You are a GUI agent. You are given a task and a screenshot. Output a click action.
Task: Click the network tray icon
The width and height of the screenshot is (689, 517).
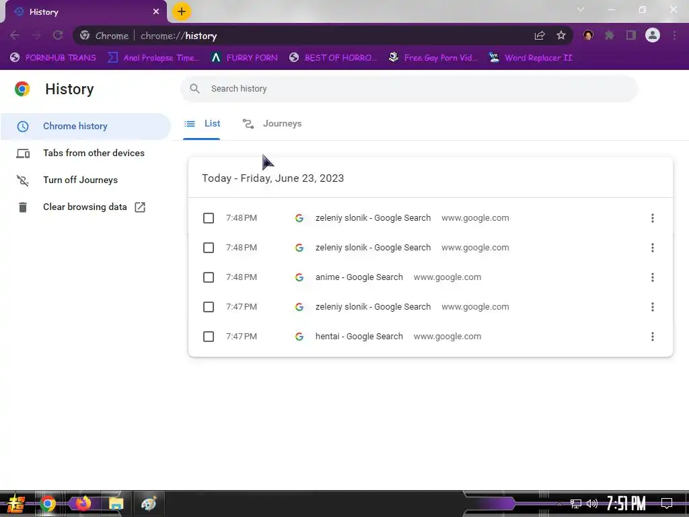coord(575,504)
